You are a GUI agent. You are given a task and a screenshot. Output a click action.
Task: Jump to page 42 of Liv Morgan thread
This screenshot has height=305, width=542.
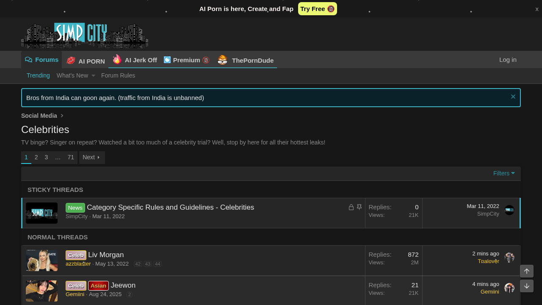pyautogui.click(x=138, y=264)
